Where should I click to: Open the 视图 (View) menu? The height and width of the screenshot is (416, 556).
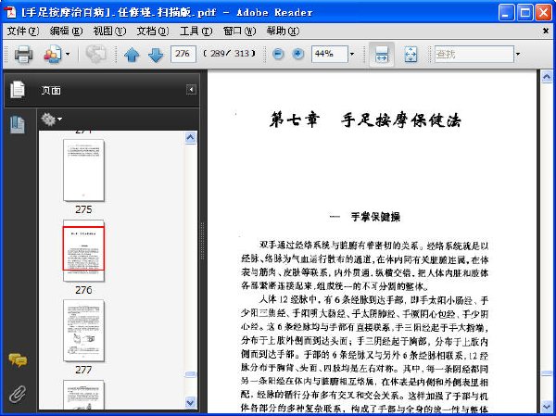[109, 32]
